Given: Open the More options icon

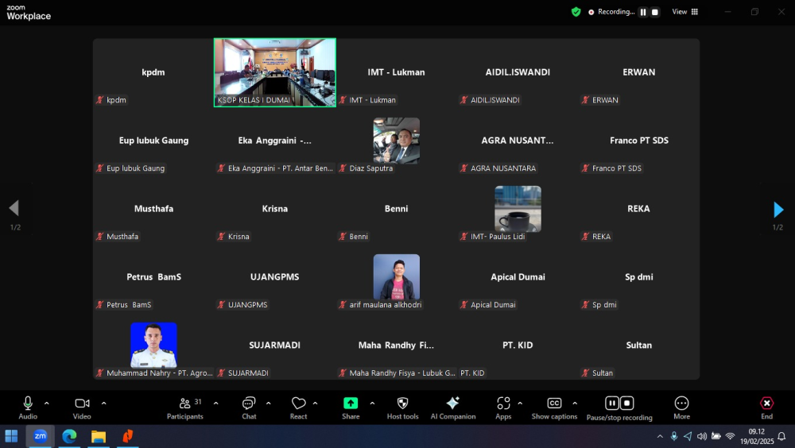Looking at the screenshot, I should 681,408.
